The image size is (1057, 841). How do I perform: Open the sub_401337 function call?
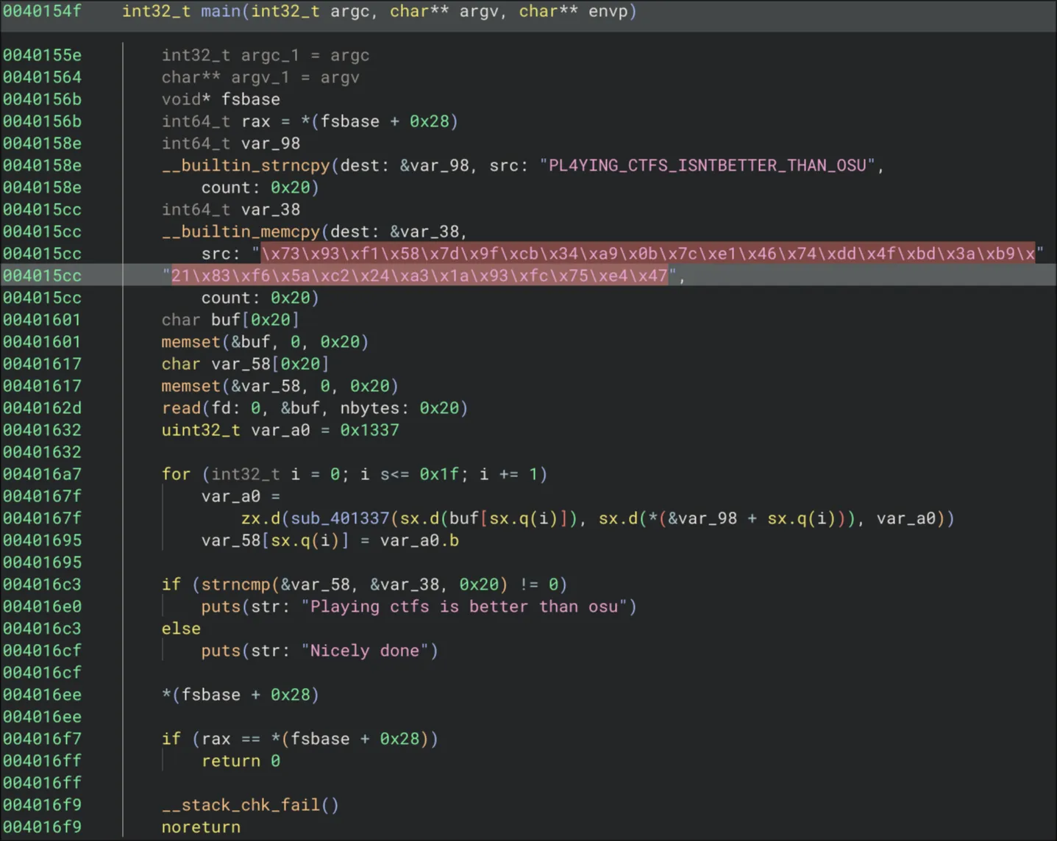coord(339,518)
